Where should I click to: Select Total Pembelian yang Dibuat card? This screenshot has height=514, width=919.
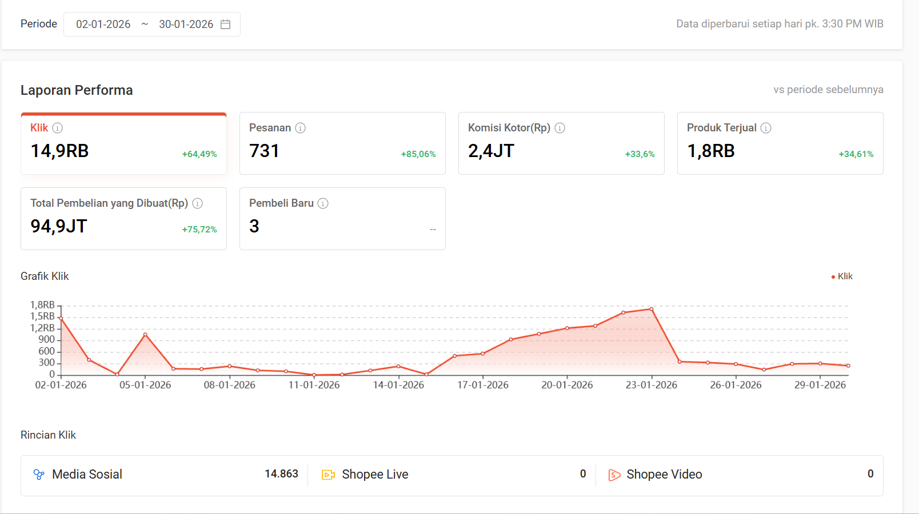pos(123,219)
